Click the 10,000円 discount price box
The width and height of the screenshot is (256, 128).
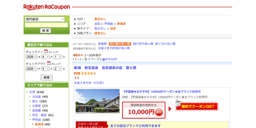(144, 110)
